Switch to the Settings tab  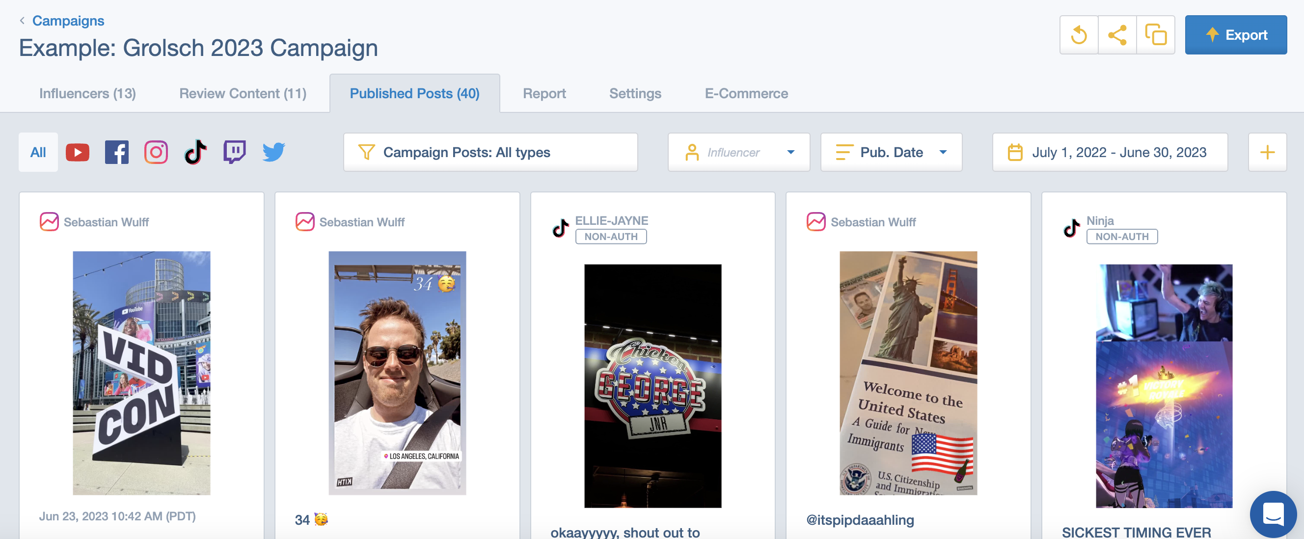click(x=635, y=94)
